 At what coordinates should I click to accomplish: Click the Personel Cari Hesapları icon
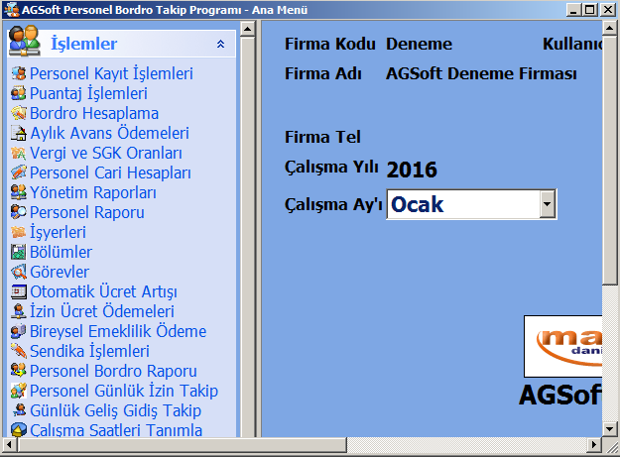pyautogui.click(x=18, y=172)
